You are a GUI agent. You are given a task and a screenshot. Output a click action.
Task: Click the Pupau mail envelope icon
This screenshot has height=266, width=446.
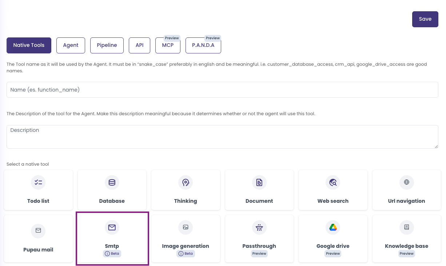(x=38, y=231)
